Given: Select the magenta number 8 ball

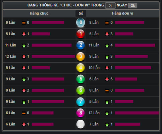Looking at the screenshot, I should (80, 113).
